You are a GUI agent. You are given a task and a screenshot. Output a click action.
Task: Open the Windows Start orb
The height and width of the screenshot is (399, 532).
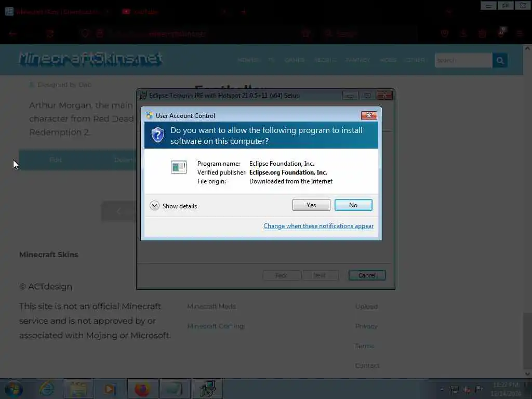point(14,389)
